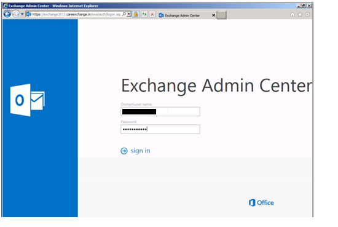Click the green Refresh icon

[144, 14]
